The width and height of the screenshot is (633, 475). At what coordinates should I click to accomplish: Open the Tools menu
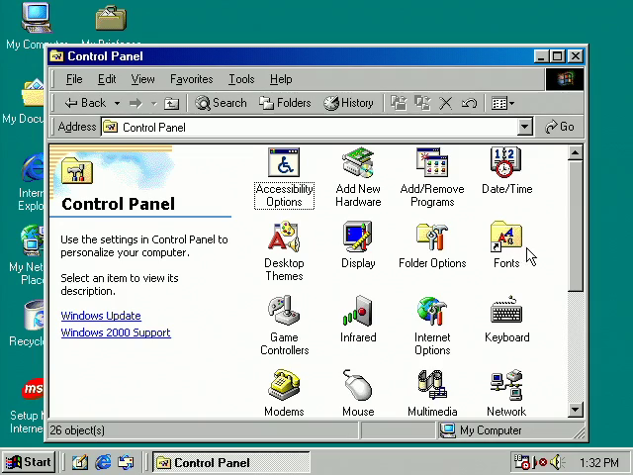tap(241, 79)
